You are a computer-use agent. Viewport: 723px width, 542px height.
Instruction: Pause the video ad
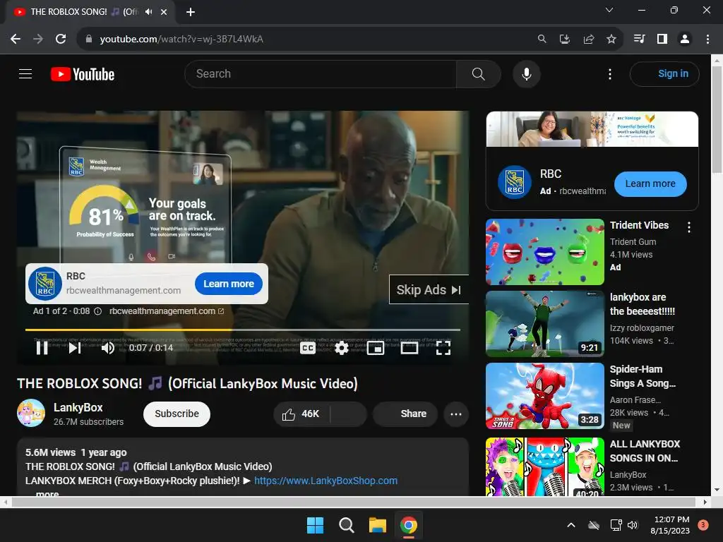coord(42,347)
